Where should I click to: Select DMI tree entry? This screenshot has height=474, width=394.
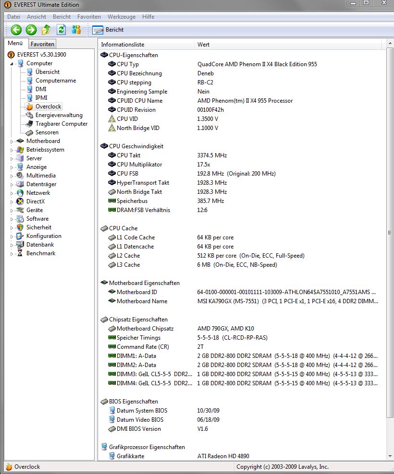pyautogui.click(x=41, y=89)
